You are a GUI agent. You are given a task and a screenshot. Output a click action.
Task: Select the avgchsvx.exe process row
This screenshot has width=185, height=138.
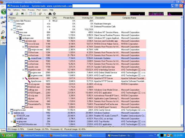point(77,110)
